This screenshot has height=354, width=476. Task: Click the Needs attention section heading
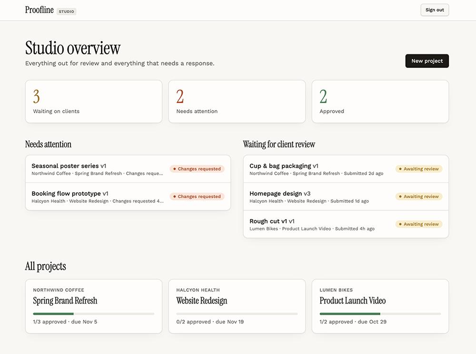point(48,144)
